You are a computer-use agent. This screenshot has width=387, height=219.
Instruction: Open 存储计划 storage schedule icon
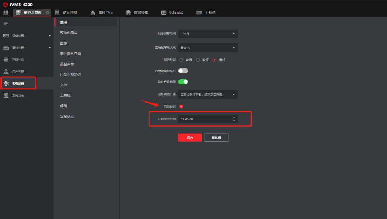click(6, 59)
